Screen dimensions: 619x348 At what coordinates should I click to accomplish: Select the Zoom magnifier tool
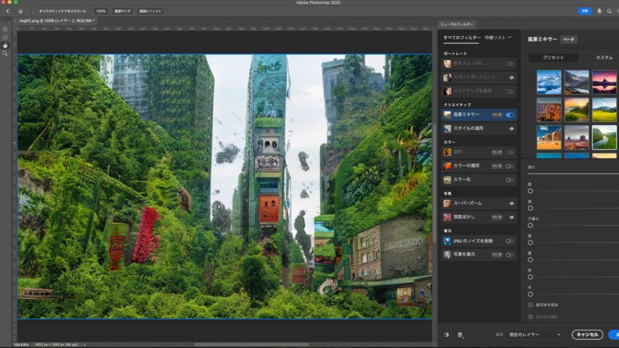click(5, 54)
